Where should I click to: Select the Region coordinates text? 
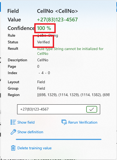click(73, 95)
